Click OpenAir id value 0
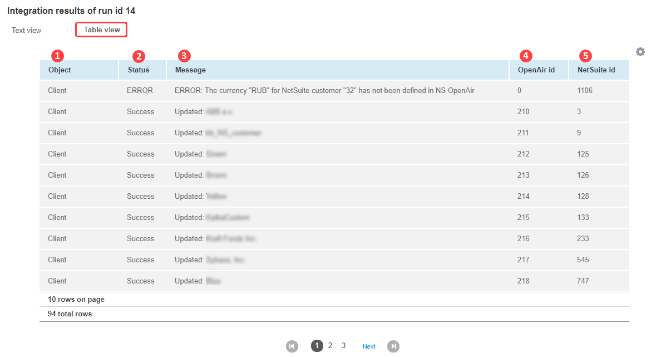 click(x=519, y=90)
